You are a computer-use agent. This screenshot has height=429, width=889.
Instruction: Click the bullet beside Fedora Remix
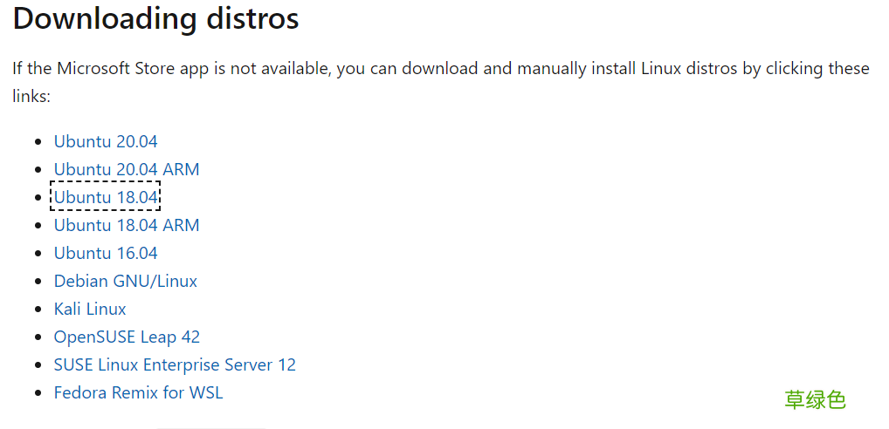click(x=38, y=392)
